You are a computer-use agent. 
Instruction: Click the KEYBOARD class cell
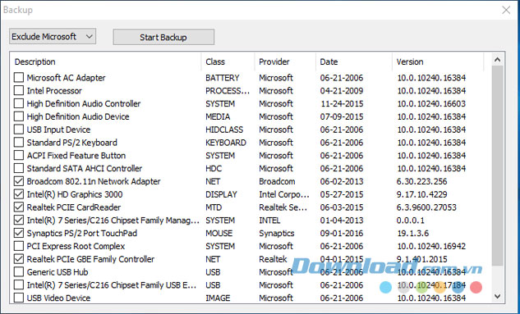click(x=226, y=143)
